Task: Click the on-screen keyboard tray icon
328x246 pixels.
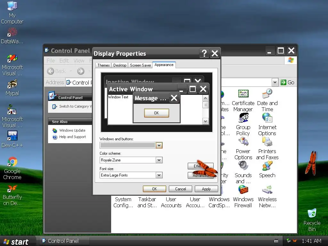Action: [x=276, y=241]
